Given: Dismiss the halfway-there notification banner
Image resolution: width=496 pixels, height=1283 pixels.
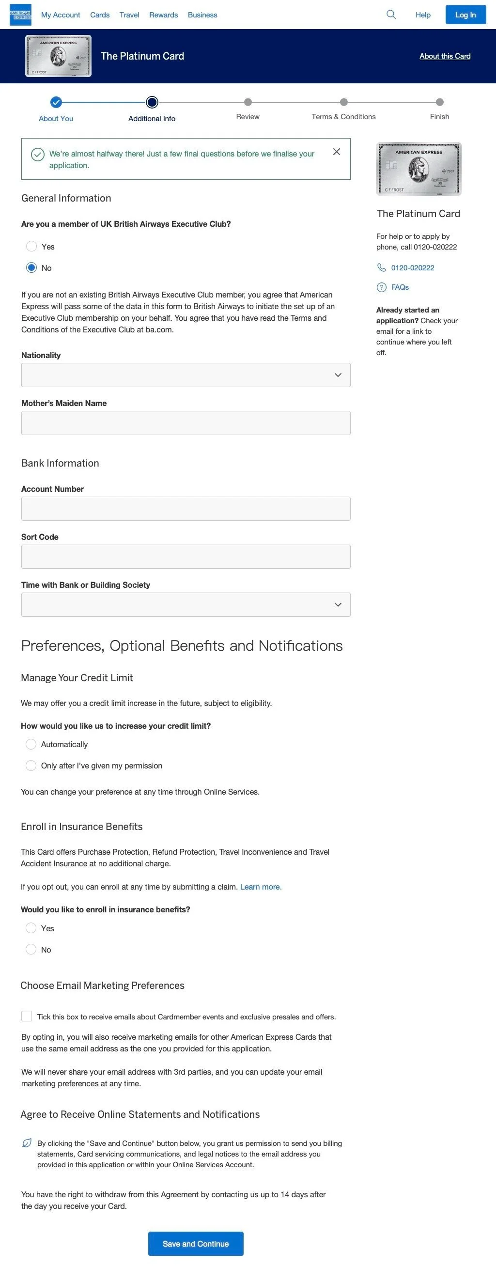Looking at the screenshot, I should (x=337, y=151).
